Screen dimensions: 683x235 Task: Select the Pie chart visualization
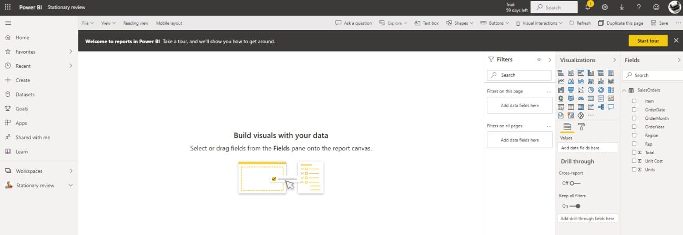590,90
